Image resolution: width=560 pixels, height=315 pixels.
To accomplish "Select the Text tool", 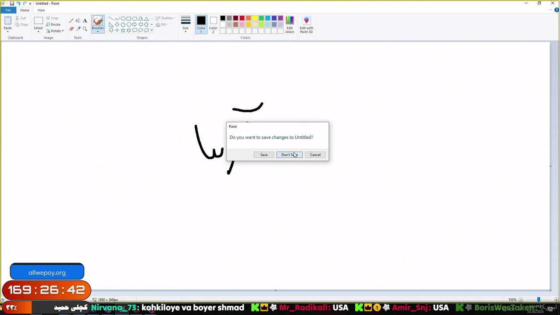I will pyautogui.click(x=85, y=21).
